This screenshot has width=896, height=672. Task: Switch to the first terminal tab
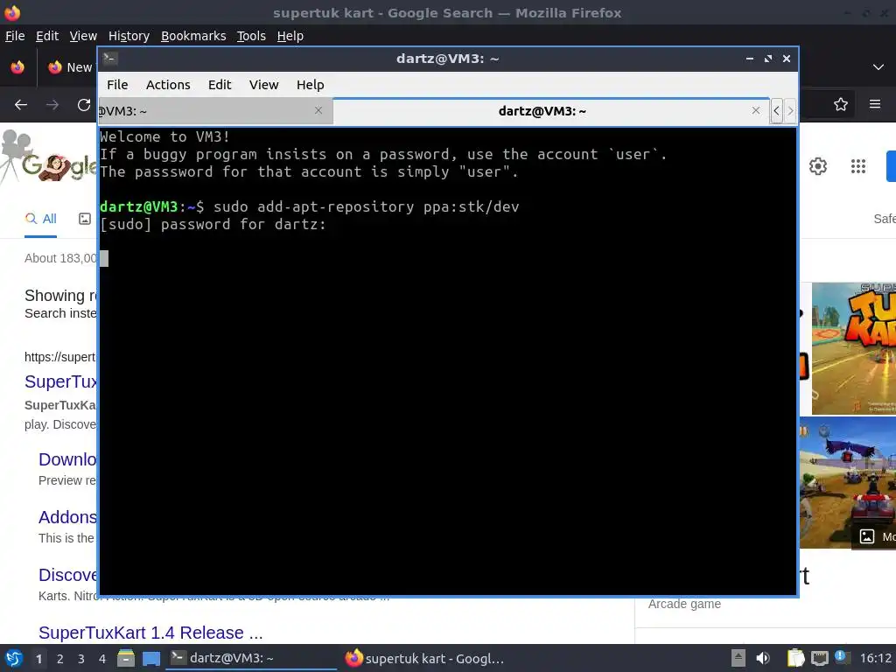(x=215, y=111)
